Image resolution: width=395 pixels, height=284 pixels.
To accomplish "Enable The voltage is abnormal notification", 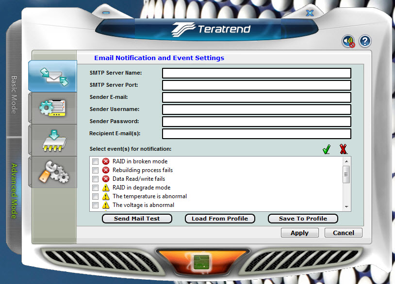I will click(95, 205).
